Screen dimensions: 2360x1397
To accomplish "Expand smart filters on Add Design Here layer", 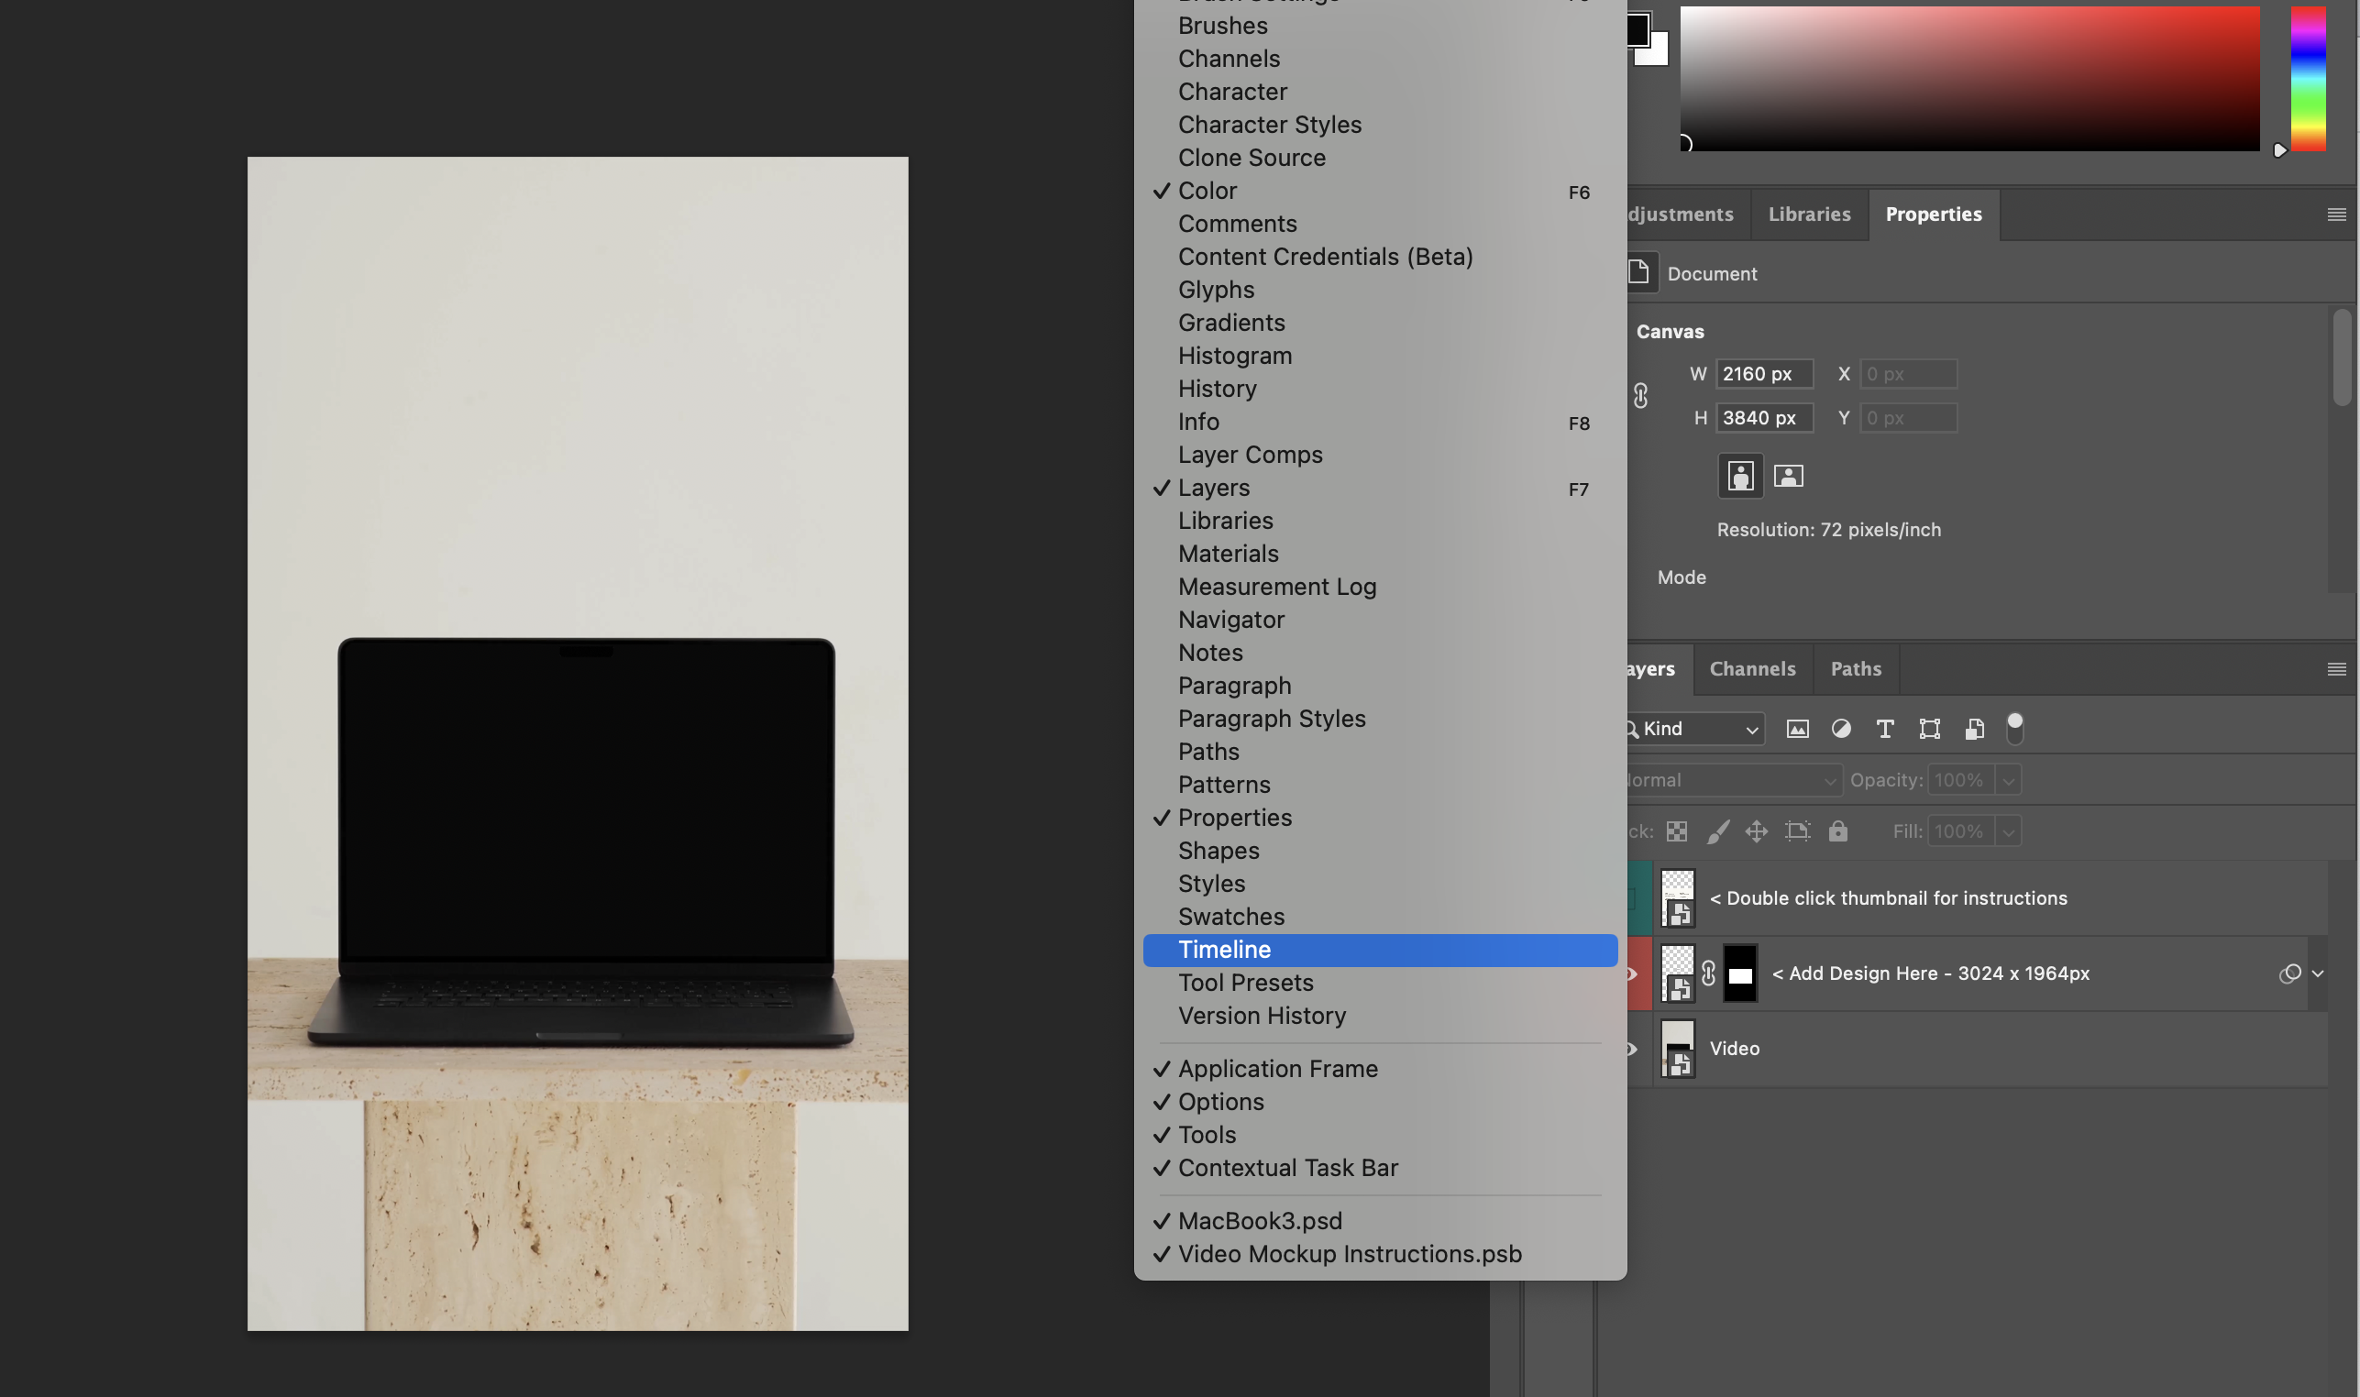I will tap(2318, 973).
